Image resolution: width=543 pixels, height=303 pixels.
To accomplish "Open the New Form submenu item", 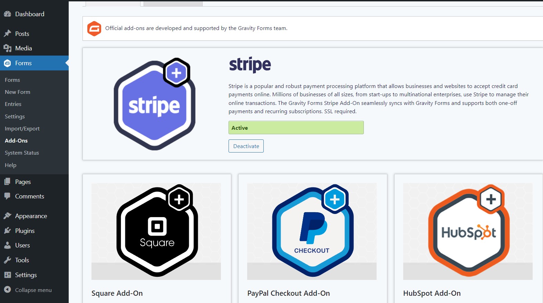I will [x=18, y=92].
